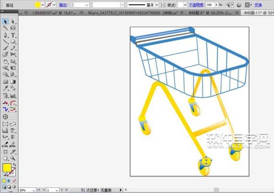This screenshot has width=274, height=193.
Task: Select the Line Segment tool
Action: pos(5,41)
